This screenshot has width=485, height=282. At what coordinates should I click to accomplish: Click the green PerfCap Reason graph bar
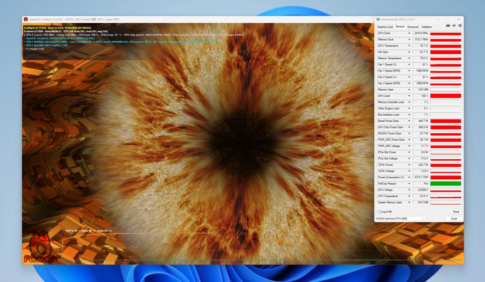(x=445, y=183)
